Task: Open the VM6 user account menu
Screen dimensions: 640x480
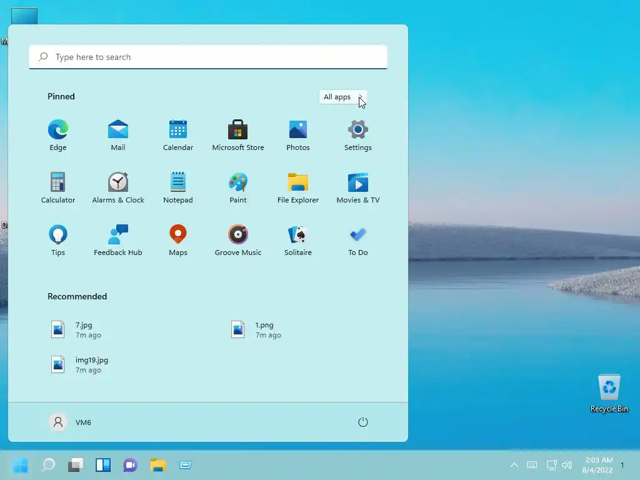Action: pos(70,422)
